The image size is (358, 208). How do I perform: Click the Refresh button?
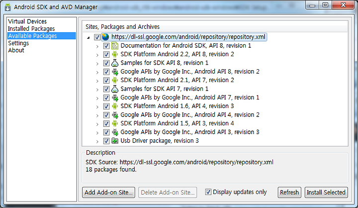(289, 192)
